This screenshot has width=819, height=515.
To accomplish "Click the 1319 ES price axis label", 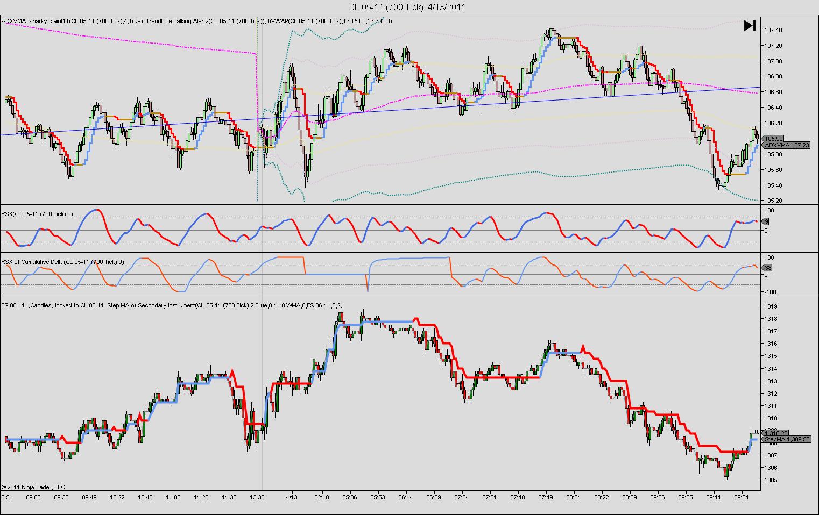I will tap(771, 306).
